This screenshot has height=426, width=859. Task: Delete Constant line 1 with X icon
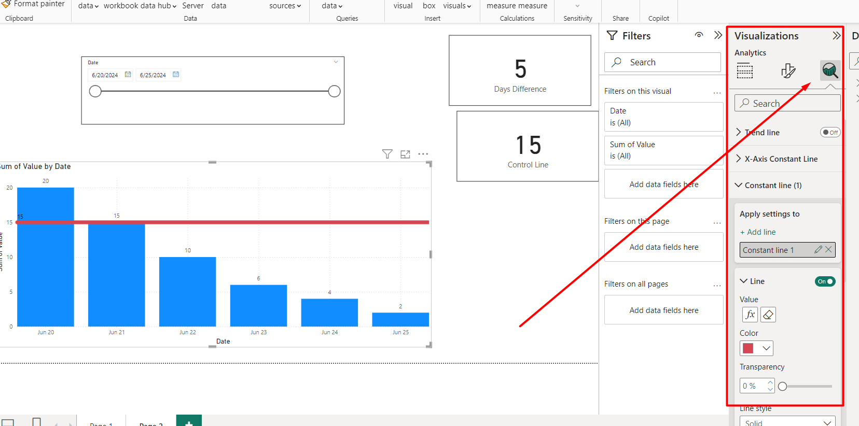[828, 250]
